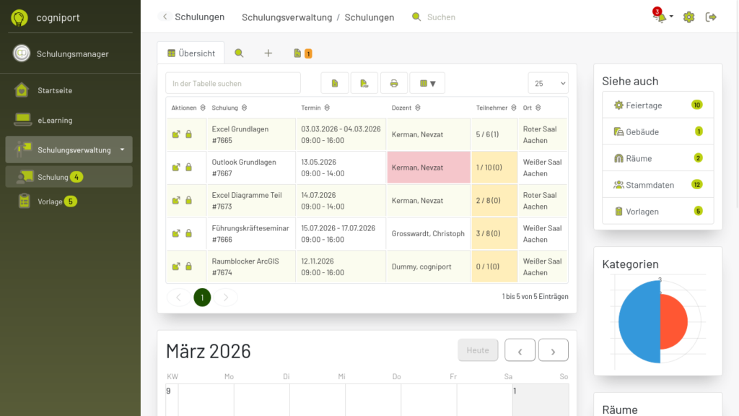The height and width of the screenshot is (416, 739).
Task: Click the lock icon for Outlook Grundlagen
Action: (x=189, y=168)
